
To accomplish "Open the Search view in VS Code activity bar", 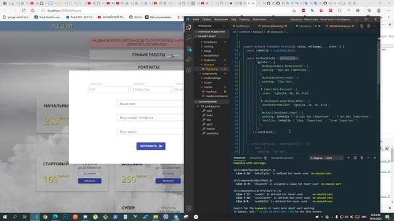I will pos(189,37).
